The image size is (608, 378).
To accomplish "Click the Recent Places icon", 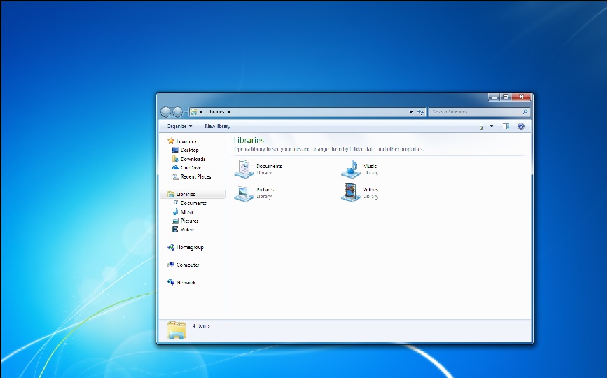I will pos(175,177).
